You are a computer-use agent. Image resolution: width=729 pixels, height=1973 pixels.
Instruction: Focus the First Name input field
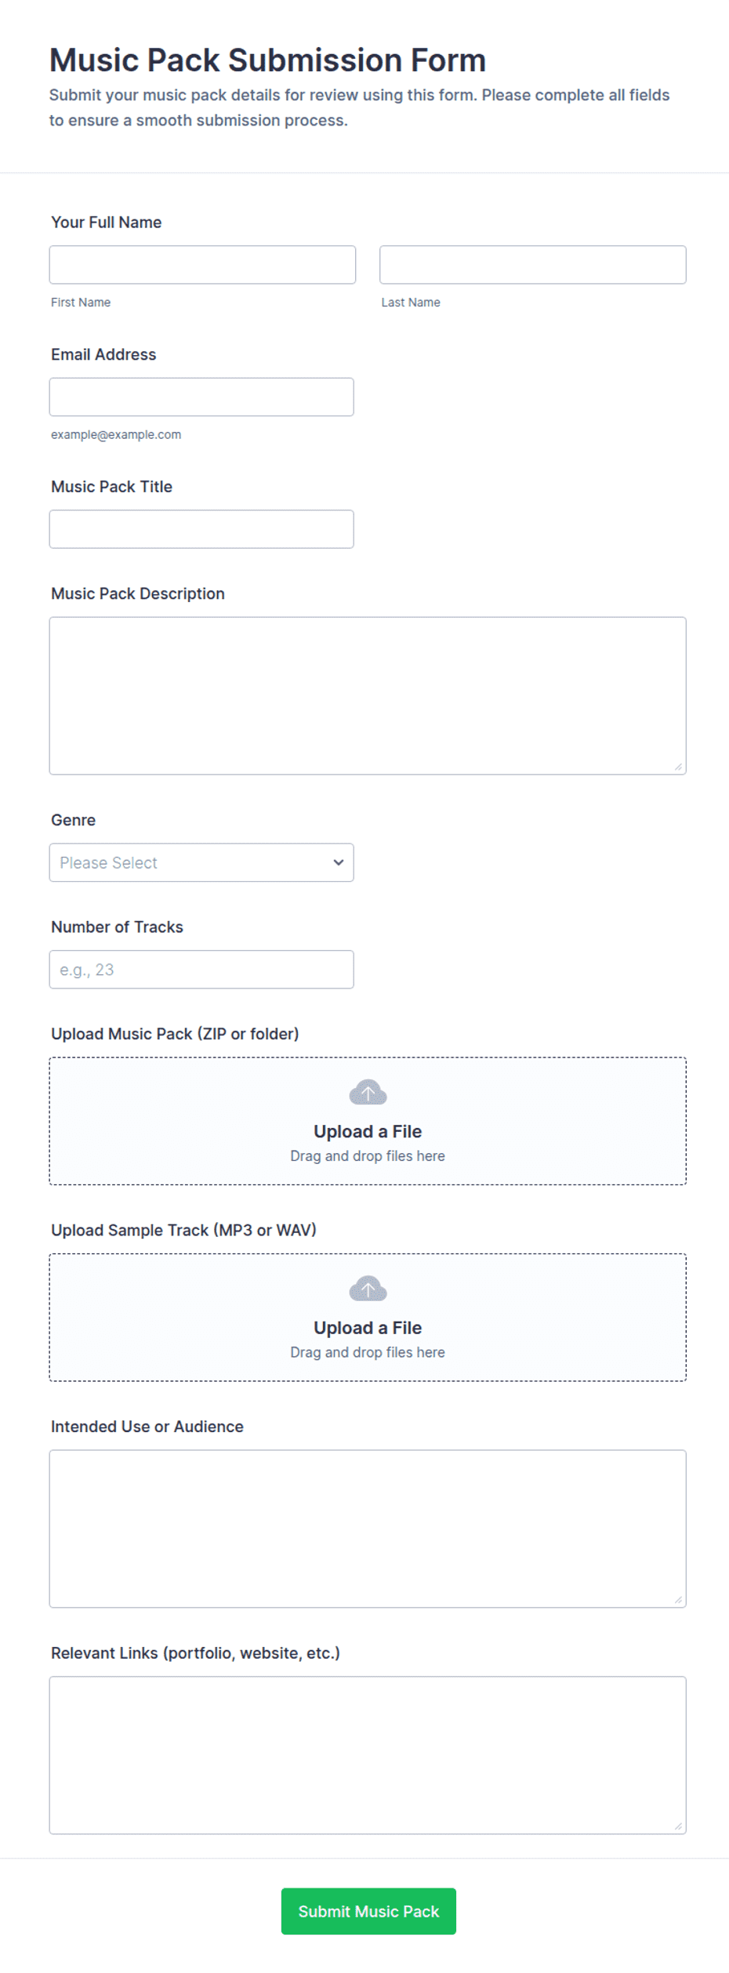coord(202,265)
